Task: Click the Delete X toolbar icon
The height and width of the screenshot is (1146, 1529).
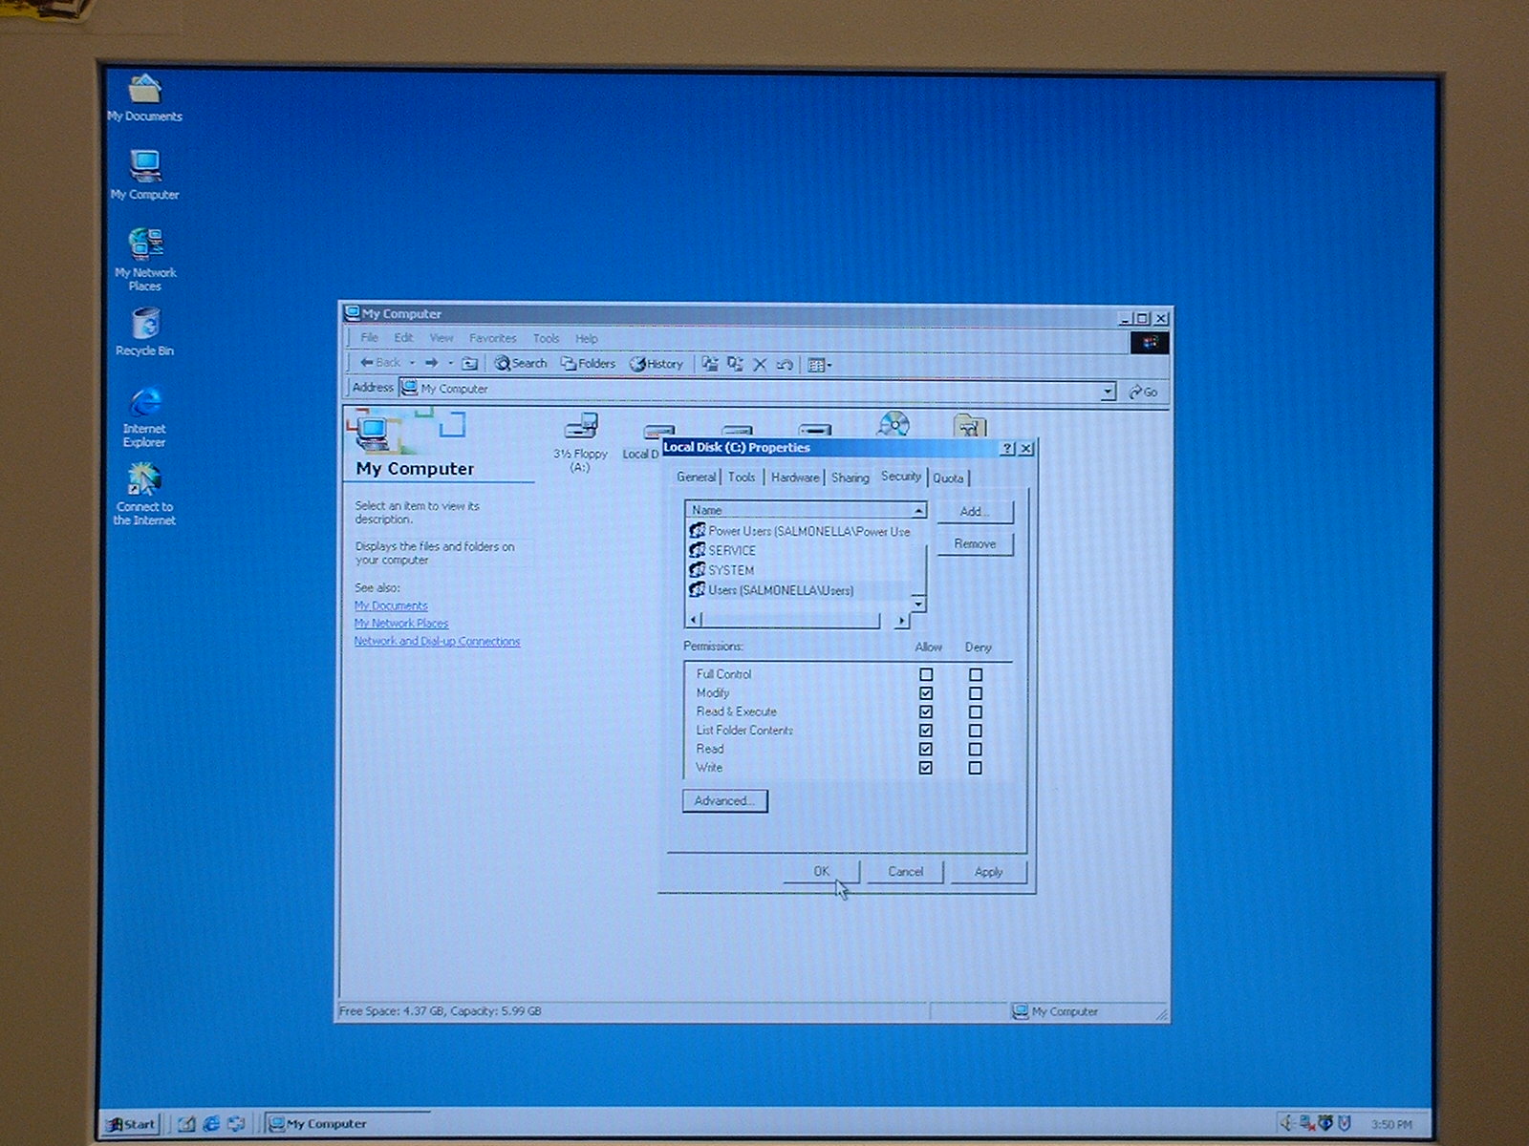Action: (761, 364)
